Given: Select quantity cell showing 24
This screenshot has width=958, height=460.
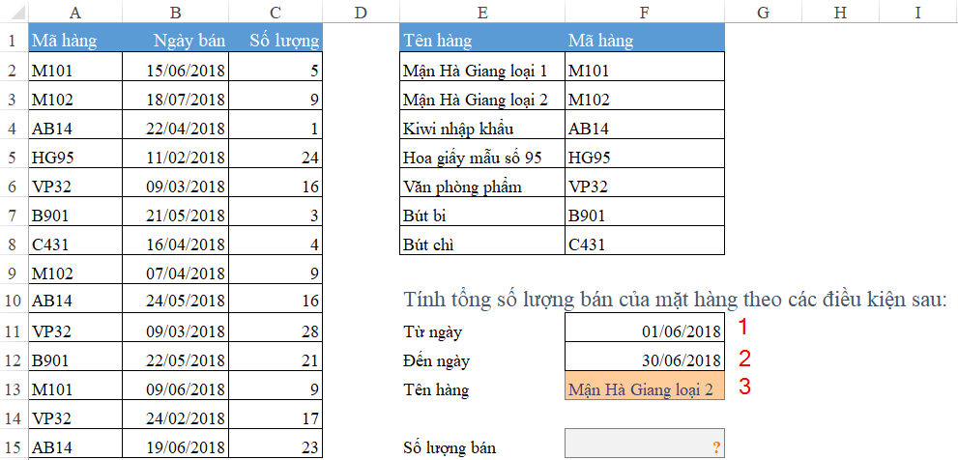Looking at the screenshot, I should tap(276, 154).
